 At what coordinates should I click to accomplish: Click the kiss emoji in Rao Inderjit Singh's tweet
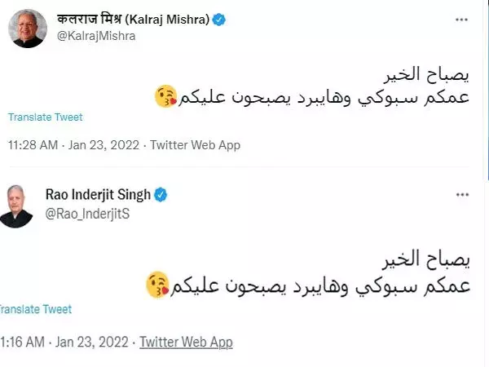(157, 285)
